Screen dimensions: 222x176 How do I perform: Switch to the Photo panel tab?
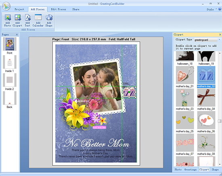coord(178,170)
